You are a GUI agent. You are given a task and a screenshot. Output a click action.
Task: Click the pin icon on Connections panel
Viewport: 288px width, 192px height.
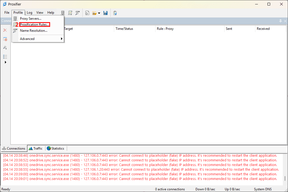(280, 21)
